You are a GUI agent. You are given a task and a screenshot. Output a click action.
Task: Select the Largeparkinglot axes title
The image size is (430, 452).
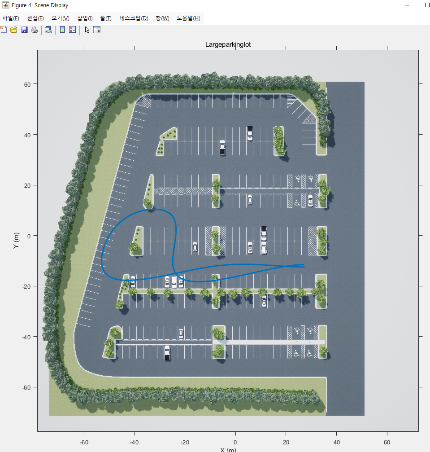click(228, 44)
